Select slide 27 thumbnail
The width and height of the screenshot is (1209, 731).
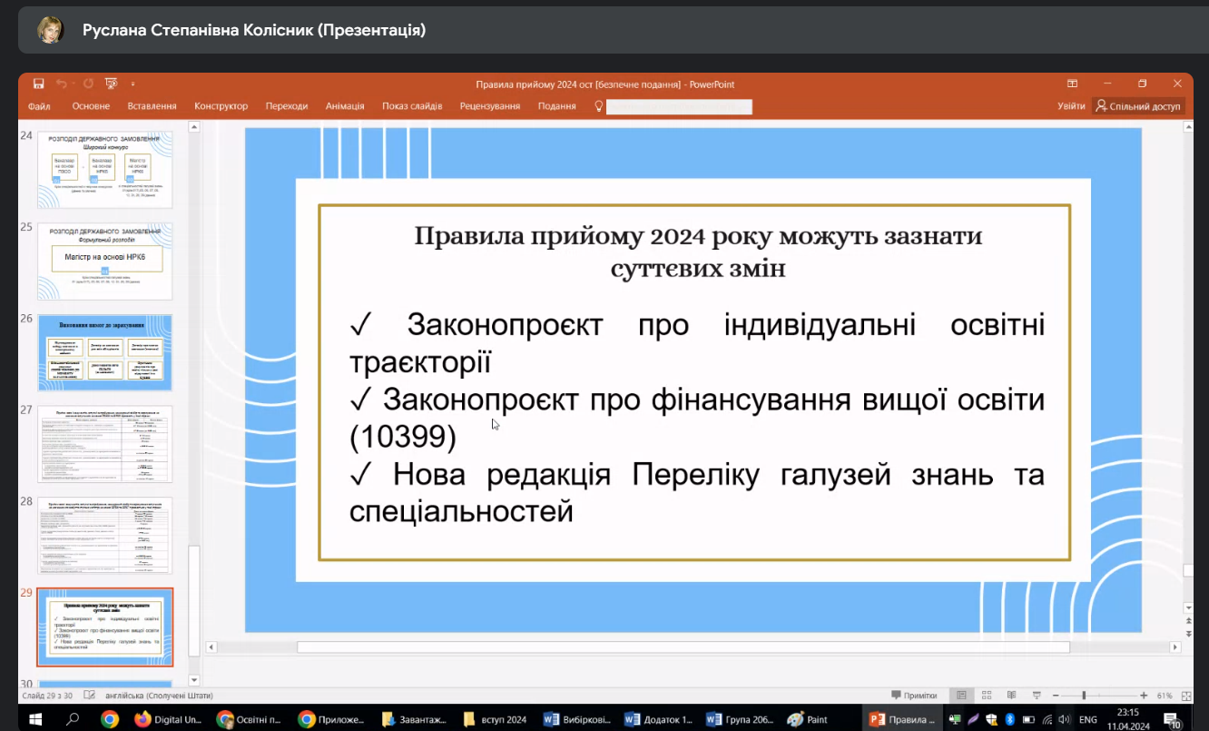[104, 444]
